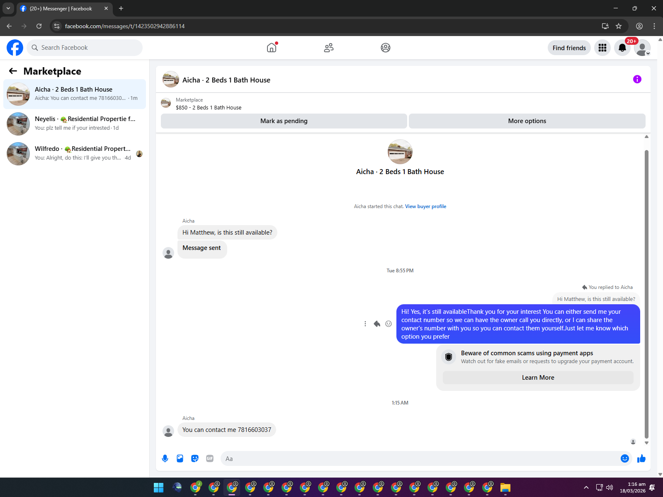This screenshot has width=663, height=497.
Task: Click Aicha's "You can contact me 7816603037" message
Action: click(x=227, y=430)
